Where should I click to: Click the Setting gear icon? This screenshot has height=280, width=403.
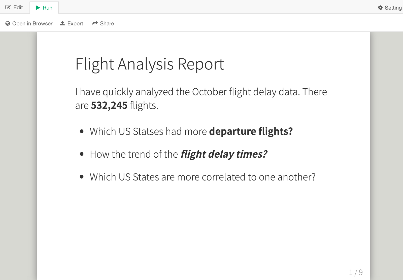[x=380, y=8]
